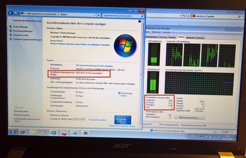
Task: Open Optionen menu in Task Manager
Action: (156, 32)
